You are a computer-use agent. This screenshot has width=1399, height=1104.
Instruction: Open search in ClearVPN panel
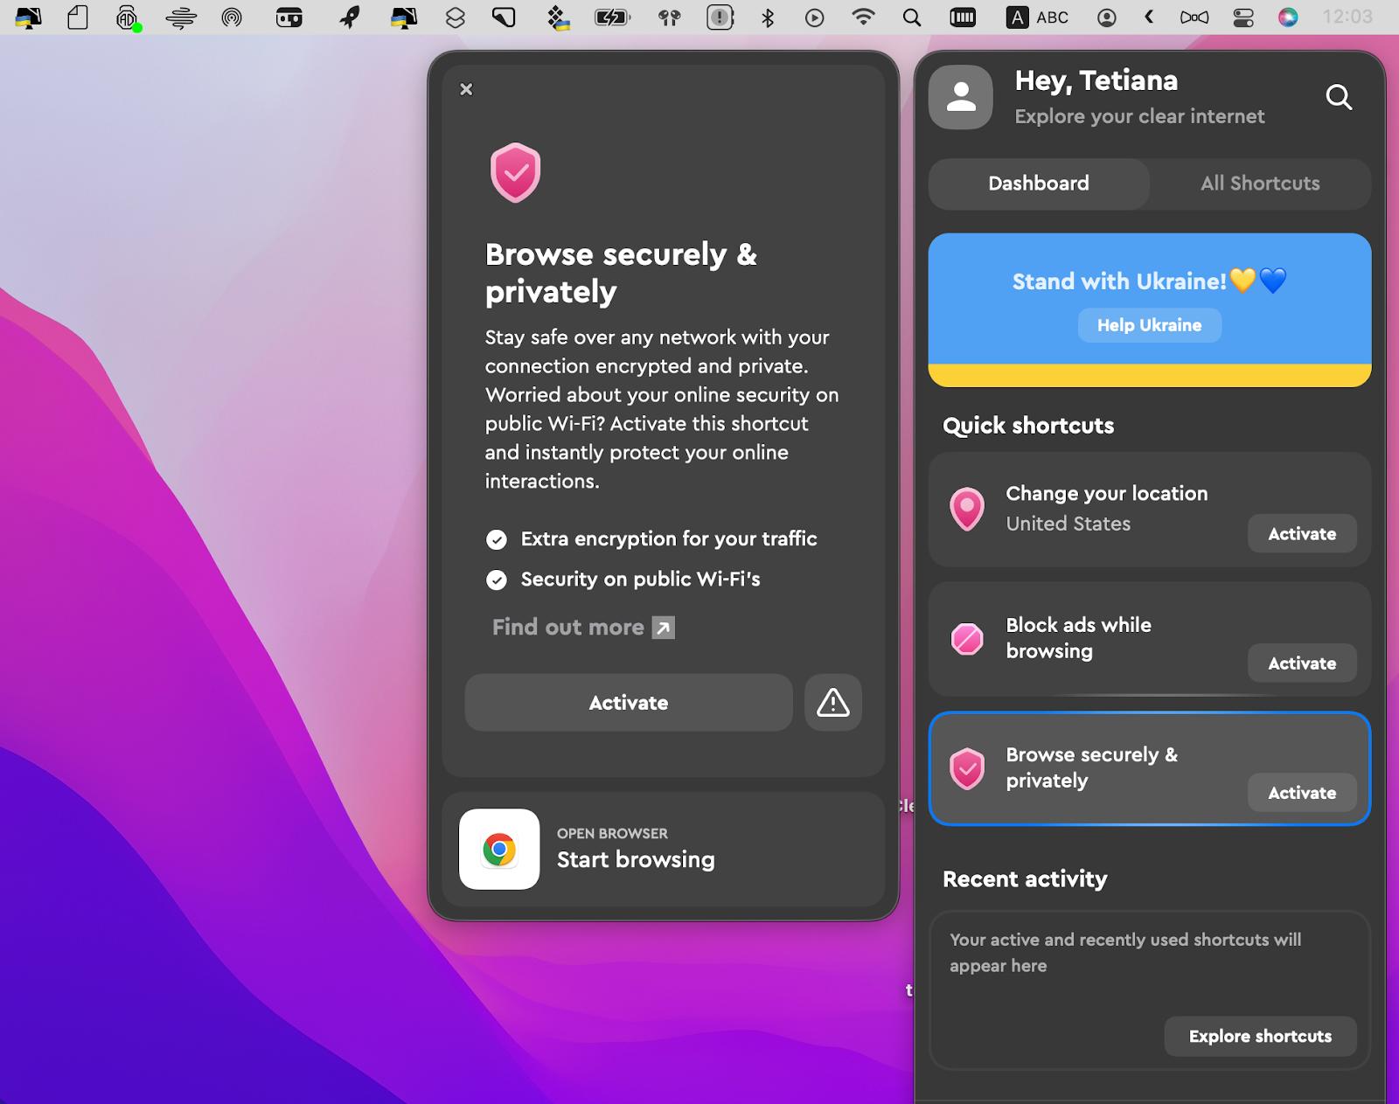[1339, 97]
